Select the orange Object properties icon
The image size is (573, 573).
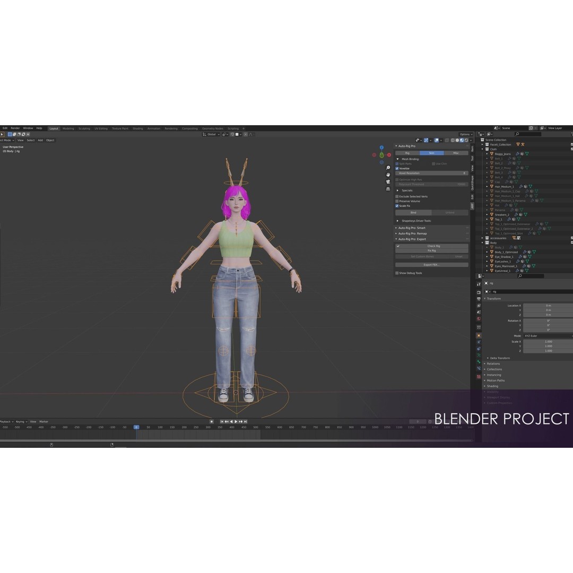479,335
